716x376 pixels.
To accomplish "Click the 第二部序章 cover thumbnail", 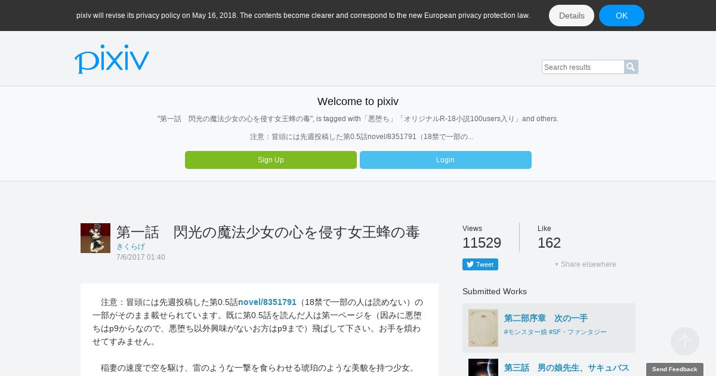I will pos(483,328).
